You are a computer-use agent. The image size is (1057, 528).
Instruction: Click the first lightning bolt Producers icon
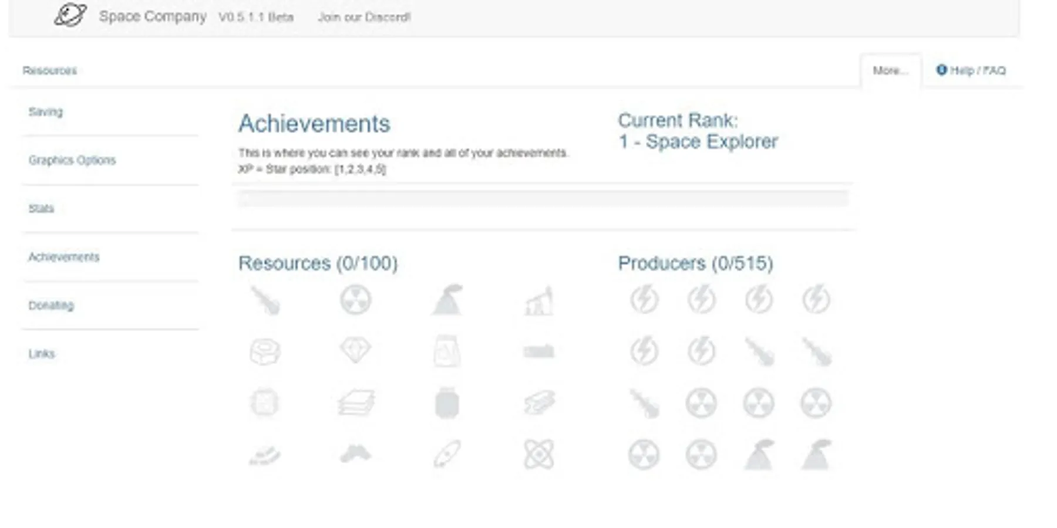644,300
